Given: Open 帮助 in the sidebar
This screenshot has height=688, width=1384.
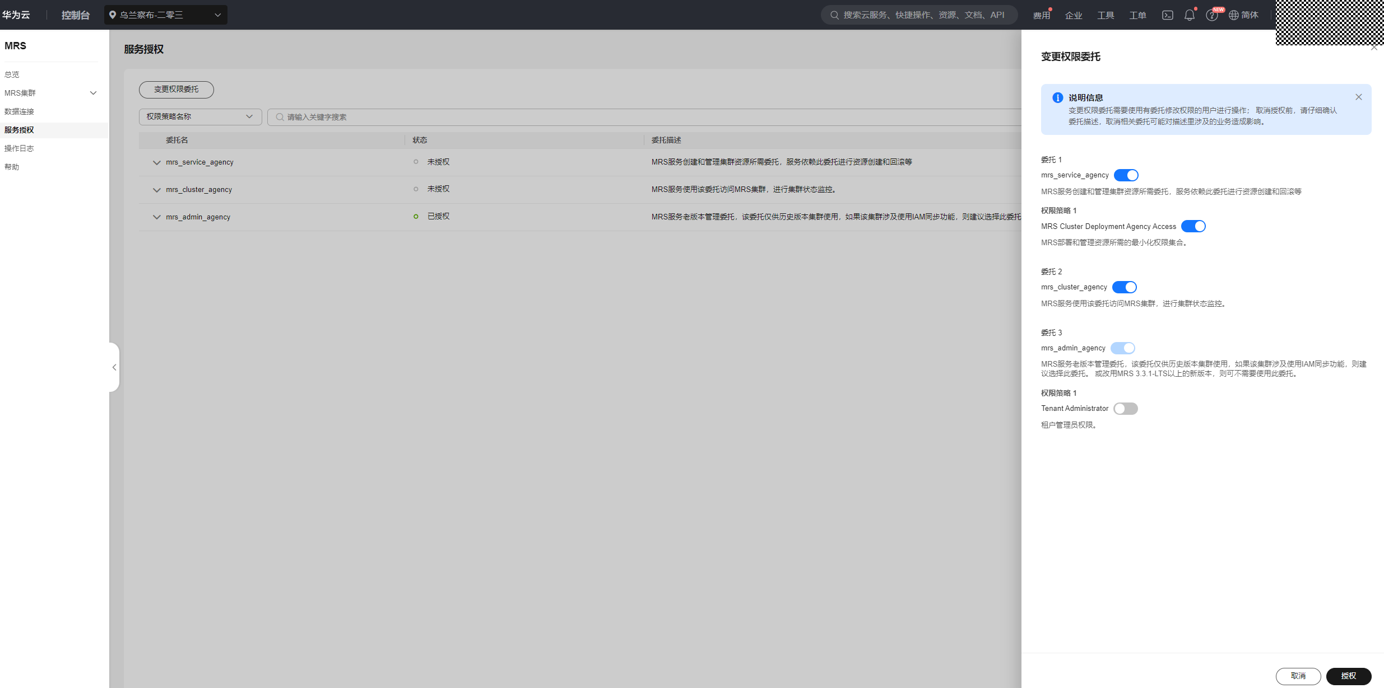Looking at the screenshot, I should click(x=12, y=167).
